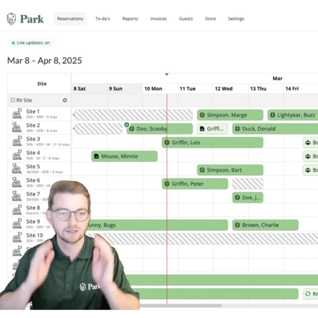Open the Guests tab
318x318 pixels.
(x=186, y=19)
